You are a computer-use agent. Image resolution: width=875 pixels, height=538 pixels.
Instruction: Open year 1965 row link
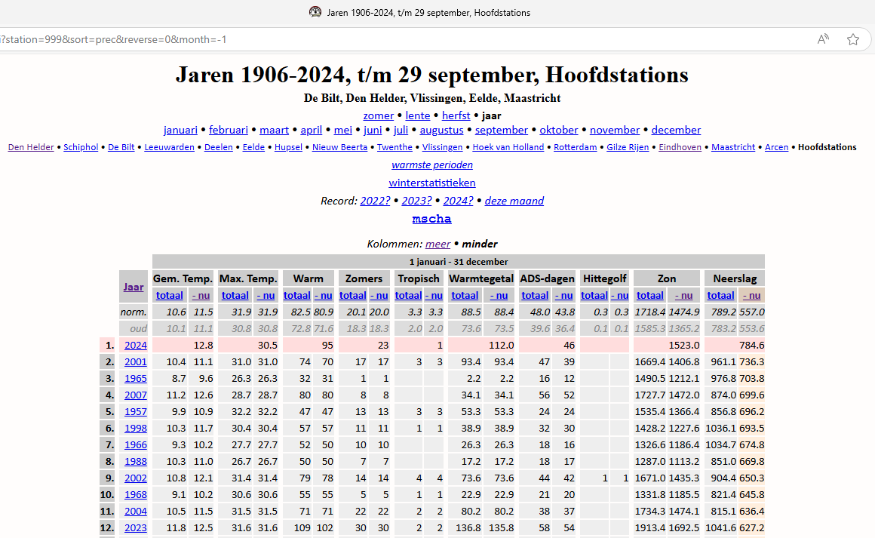tap(136, 378)
